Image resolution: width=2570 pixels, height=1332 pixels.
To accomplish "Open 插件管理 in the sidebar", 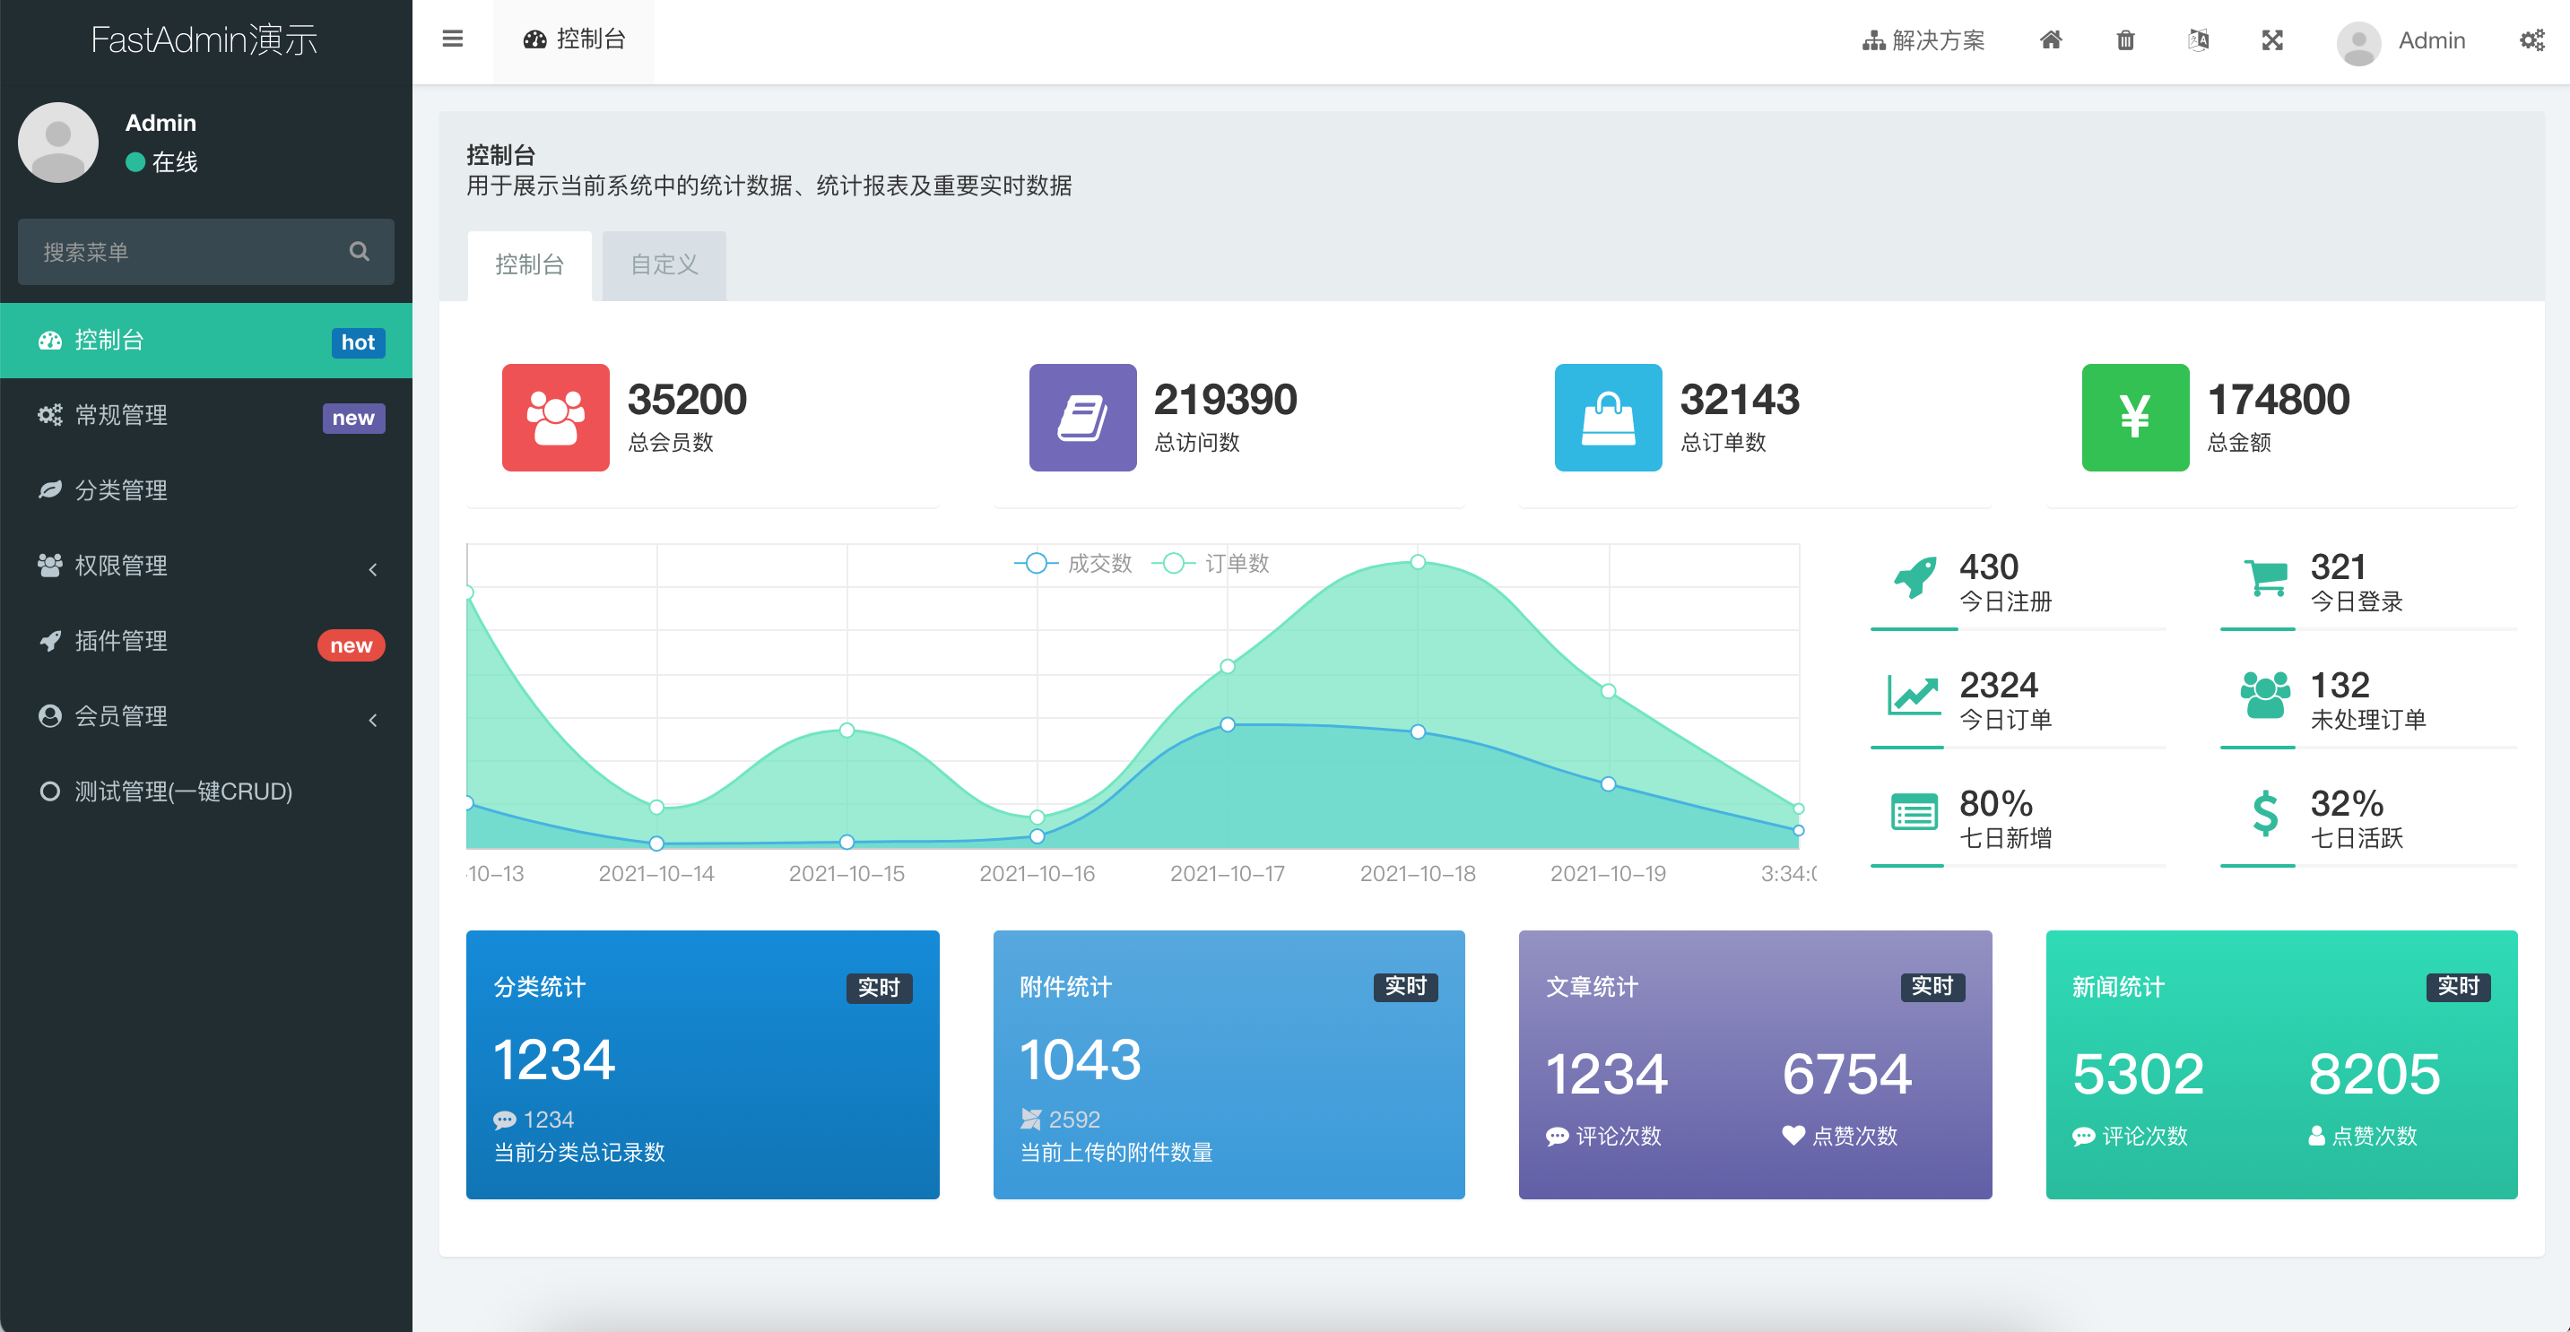I will coord(121,641).
